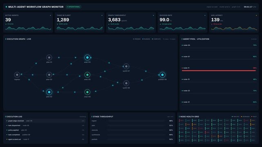Screen dimensions: 262x147
Task: Select the synth-07 node circle
Action: [126, 66]
